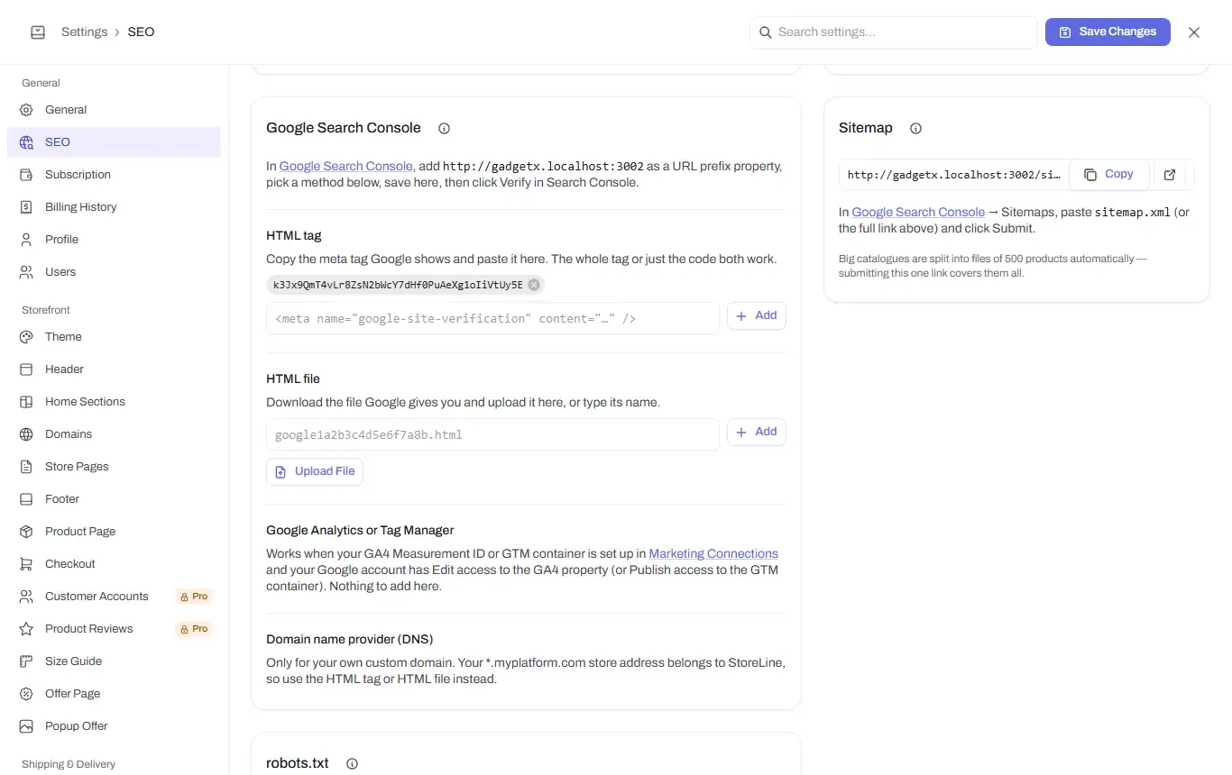Open Google Search Console link under heading

point(346,167)
